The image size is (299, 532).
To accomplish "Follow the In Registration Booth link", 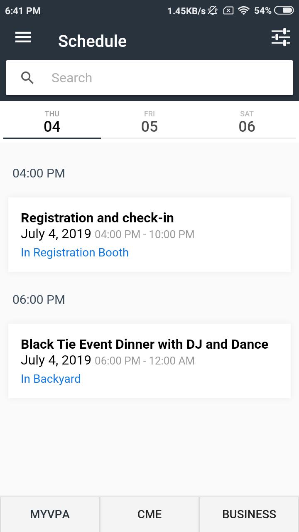I will tap(75, 253).
